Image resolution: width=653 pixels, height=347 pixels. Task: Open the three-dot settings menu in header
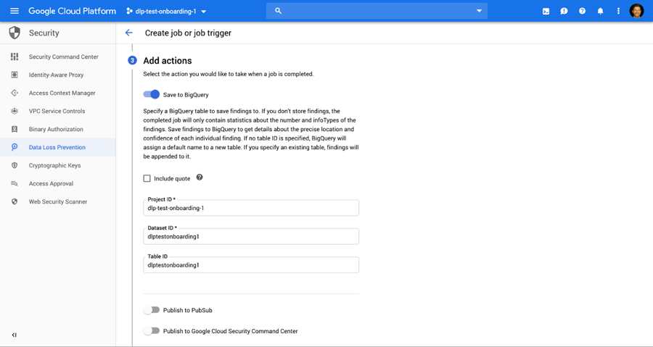click(618, 11)
